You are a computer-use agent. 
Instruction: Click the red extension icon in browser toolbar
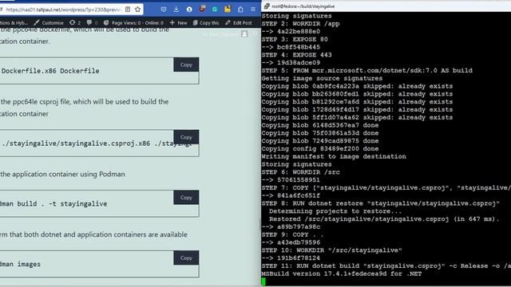[x=202, y=9]
